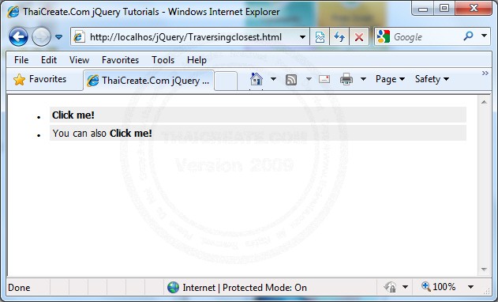This screenshot has height=302, width=498.
Task: Close the Internet Explorer window
Action: (x=474, y=9)
